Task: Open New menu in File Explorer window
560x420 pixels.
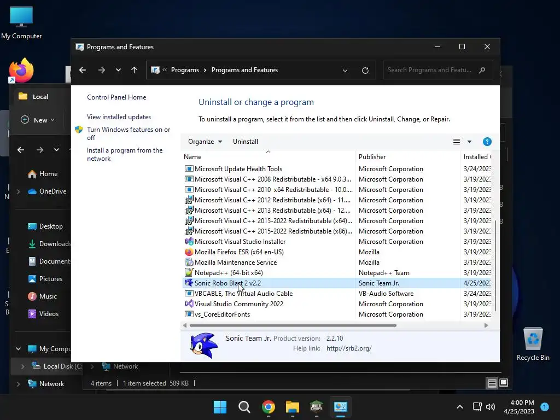Action: pos(38,120)
